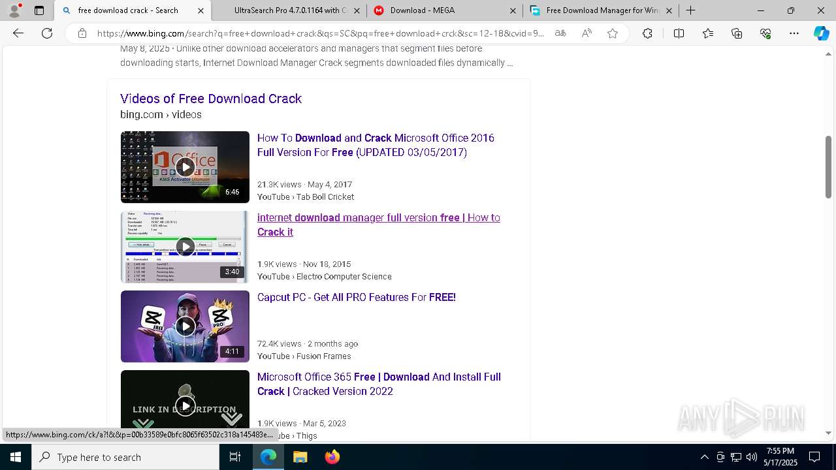Open the Extensions puzzle icon
836x470 pixels.
647,33
